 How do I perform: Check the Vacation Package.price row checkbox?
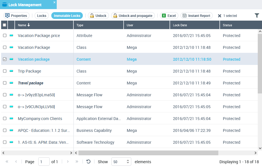(5, 36)
